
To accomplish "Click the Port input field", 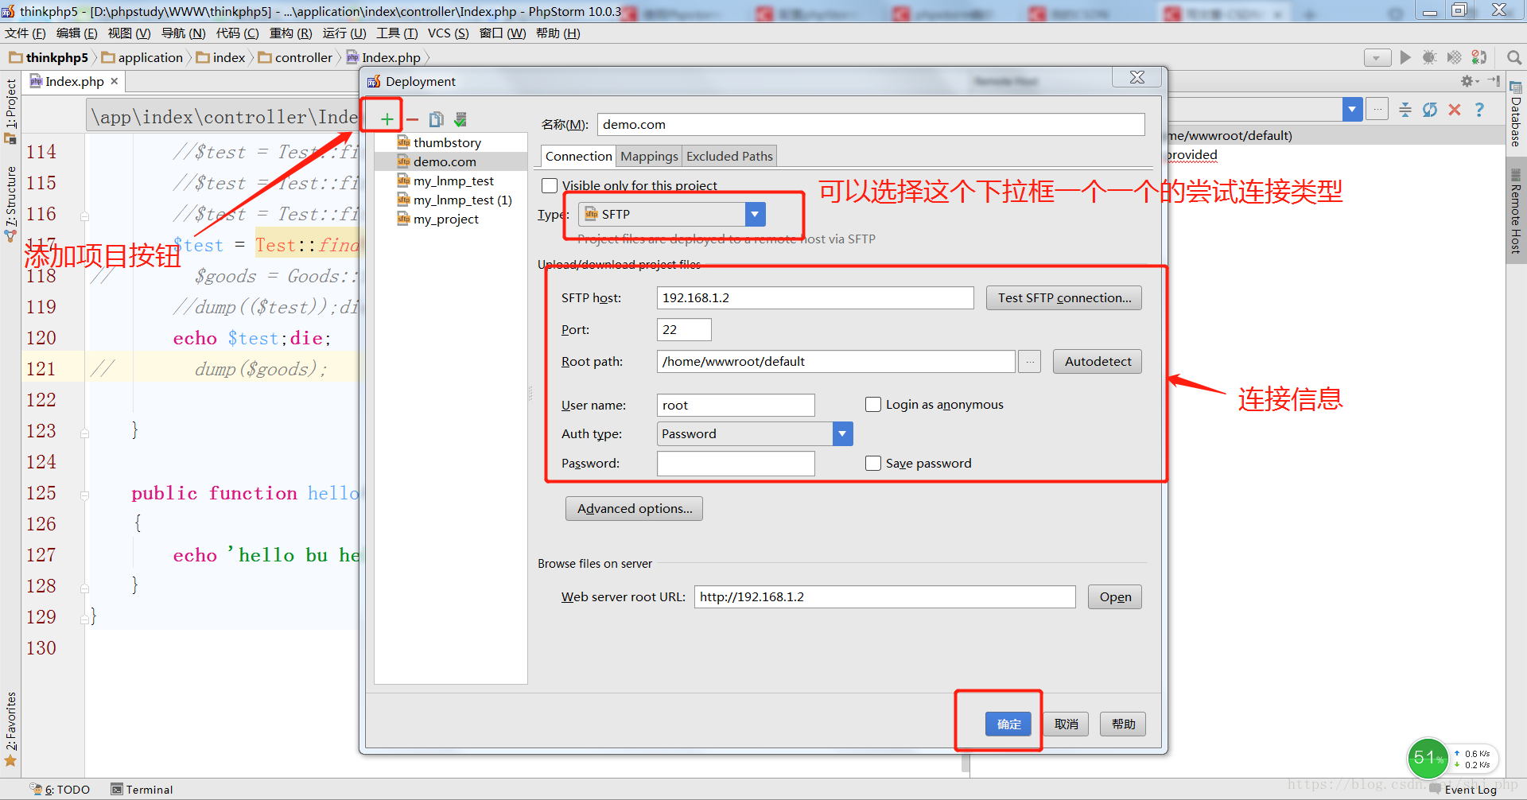I will coord(684,329).
